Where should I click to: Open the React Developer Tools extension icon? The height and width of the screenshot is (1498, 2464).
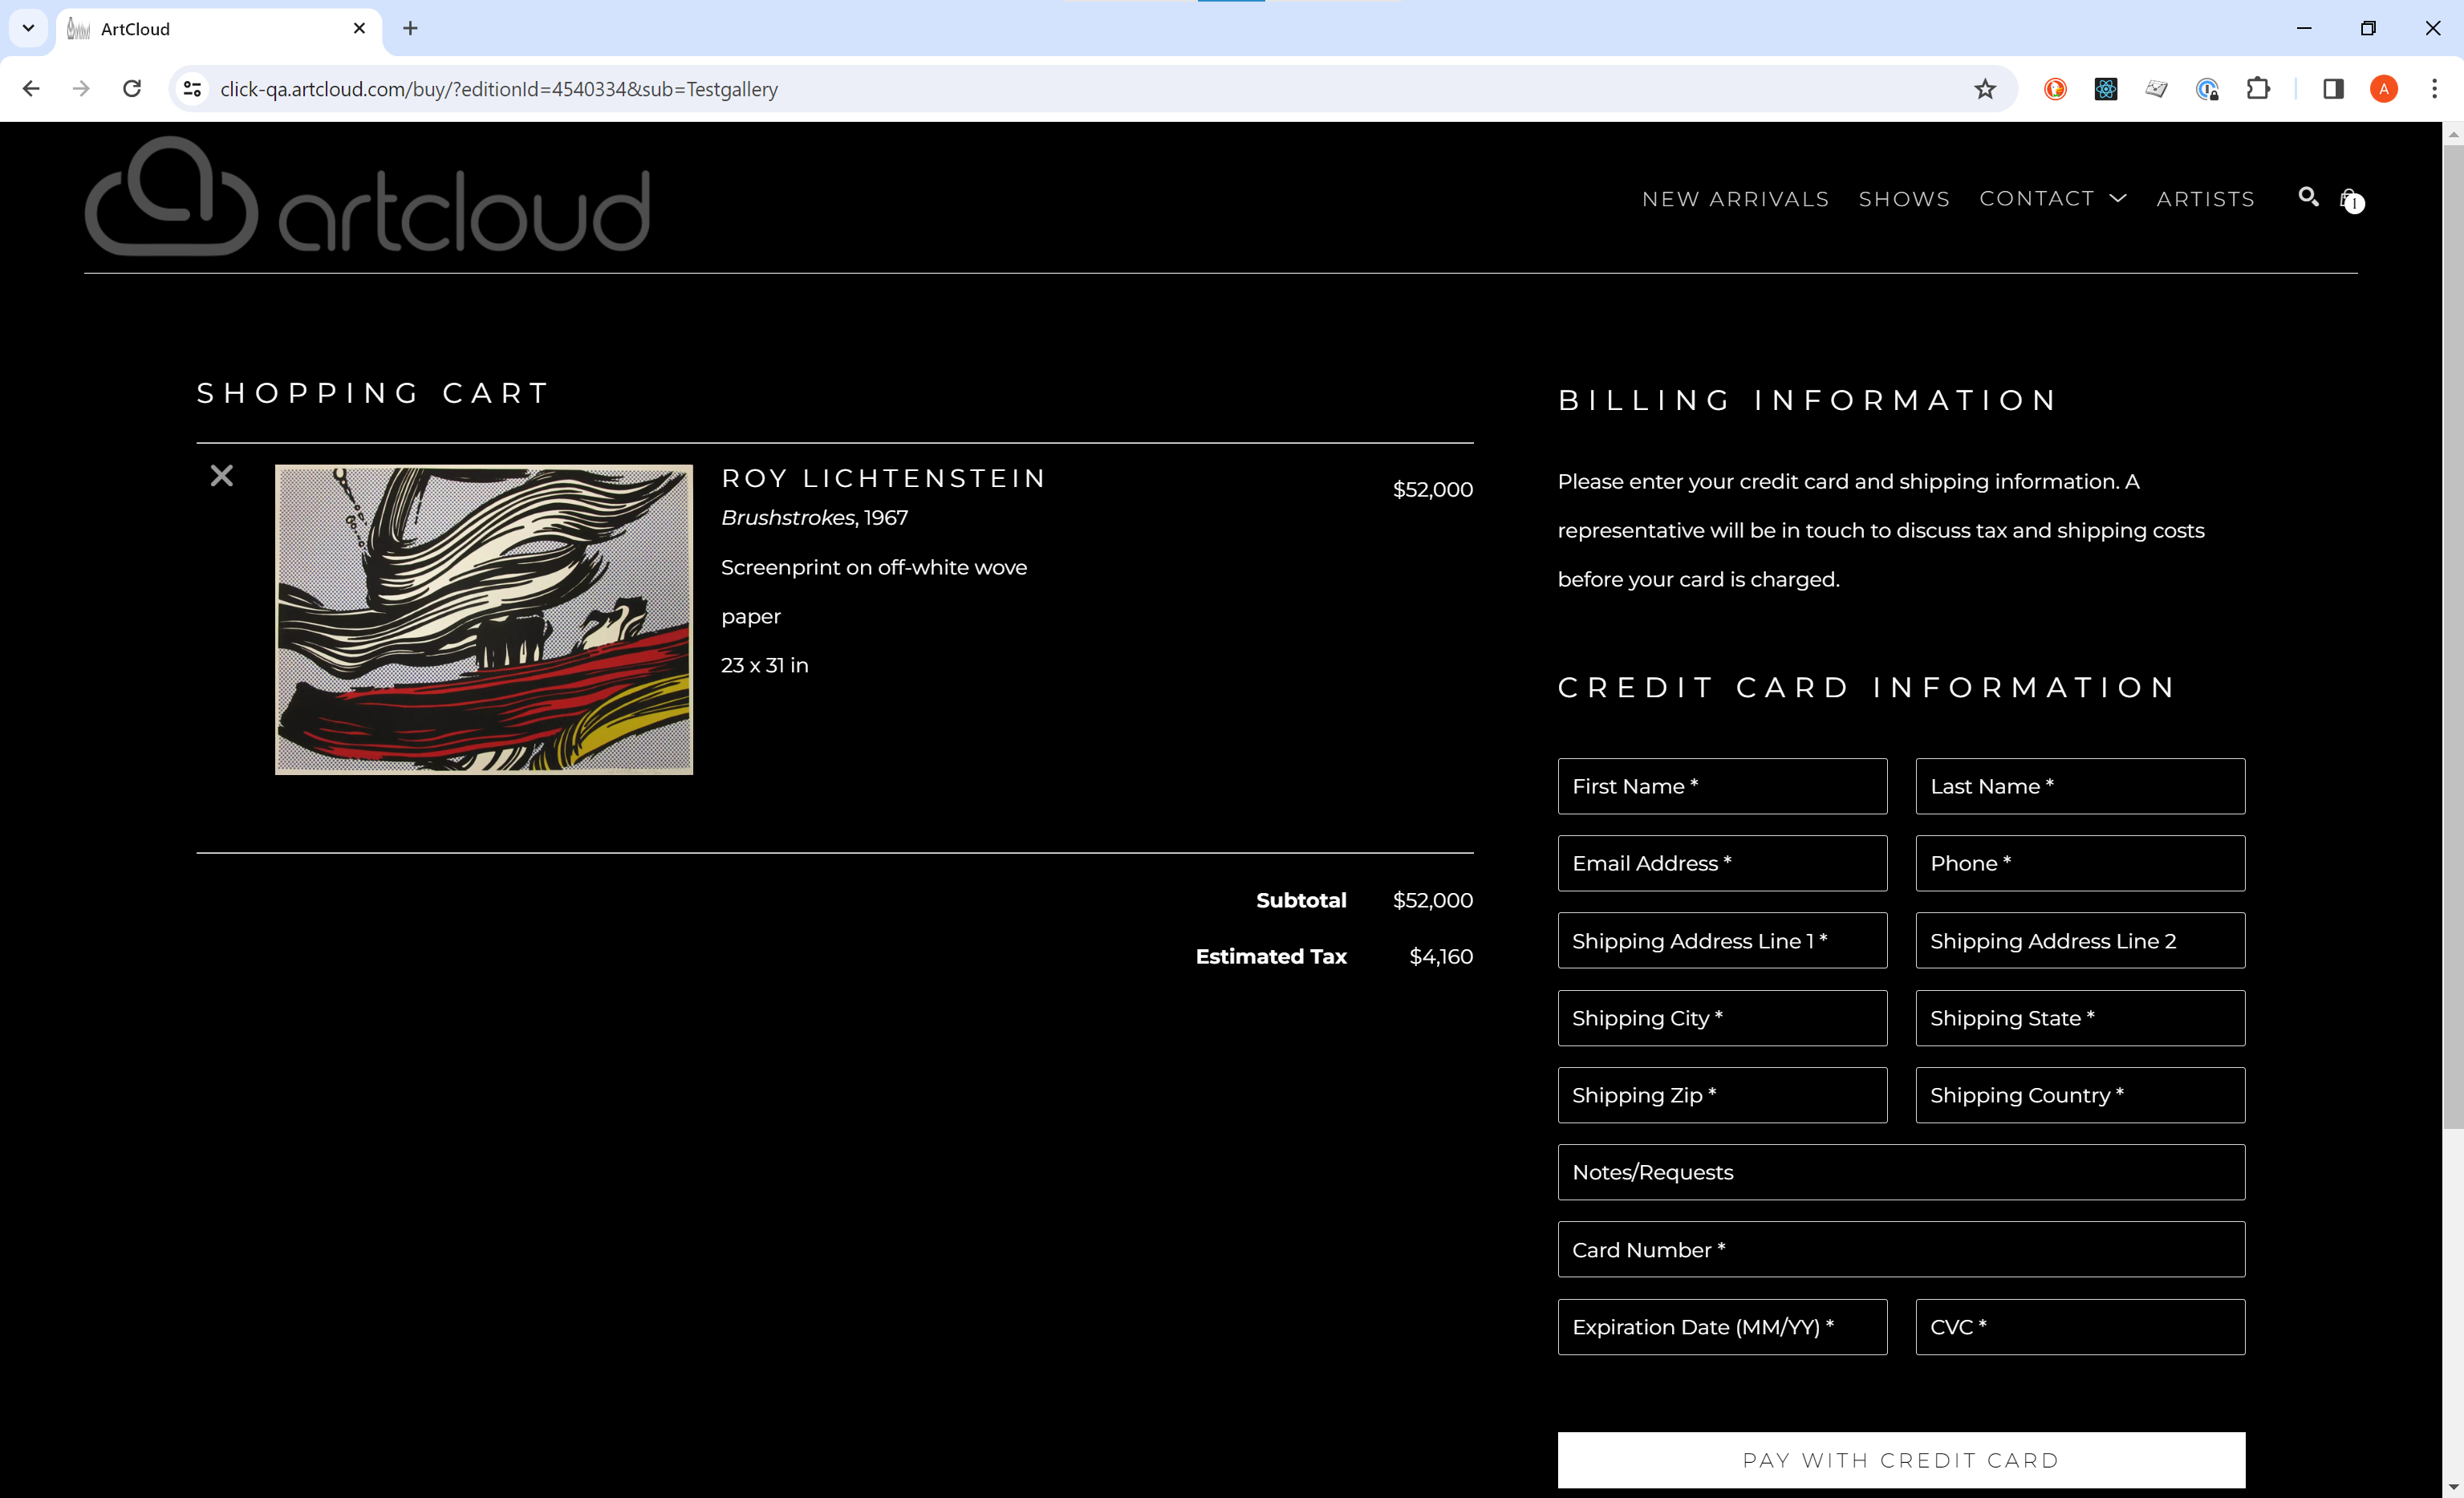pyautogui.click(x=2106, y=89)
